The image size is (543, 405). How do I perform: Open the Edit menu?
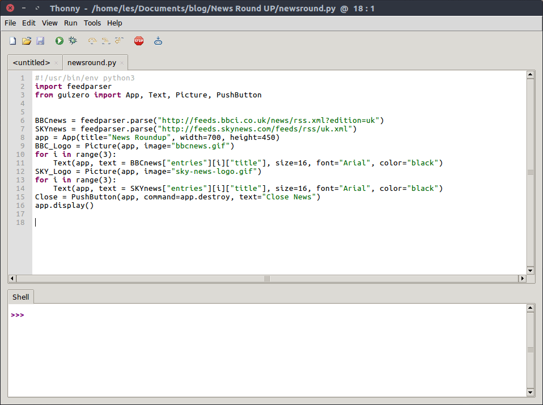pos(29,23)
